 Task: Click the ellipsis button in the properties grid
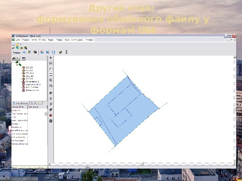45,114
